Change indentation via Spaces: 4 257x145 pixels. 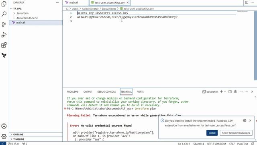click(x=198, y=144)
